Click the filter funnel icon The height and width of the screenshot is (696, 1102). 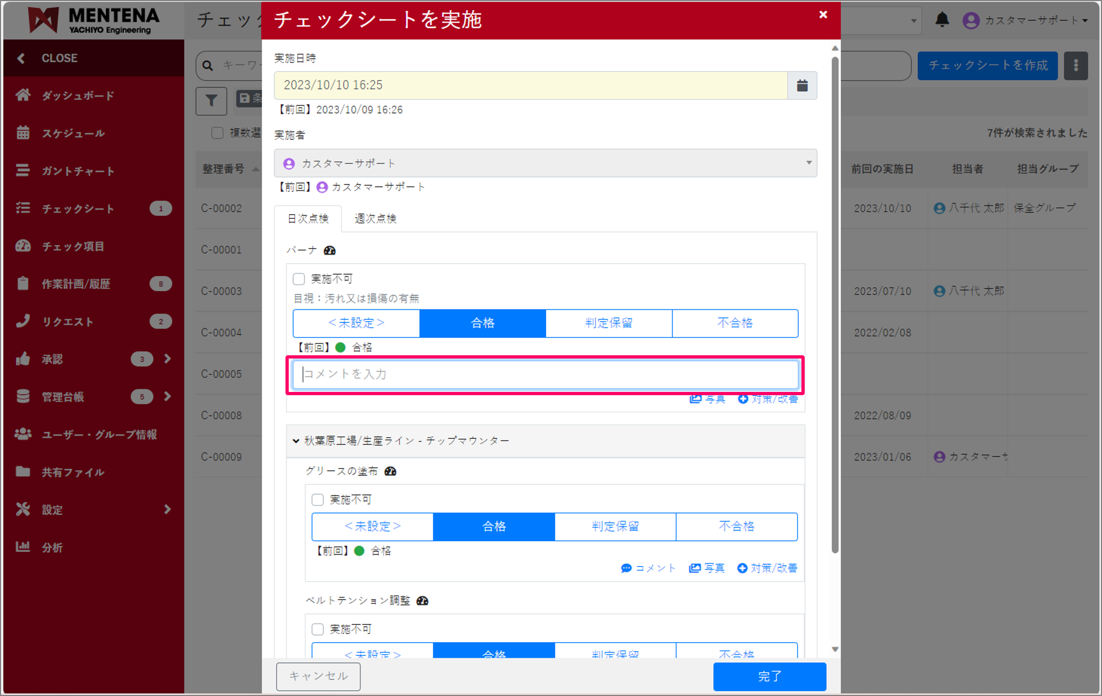coord(211,100)
